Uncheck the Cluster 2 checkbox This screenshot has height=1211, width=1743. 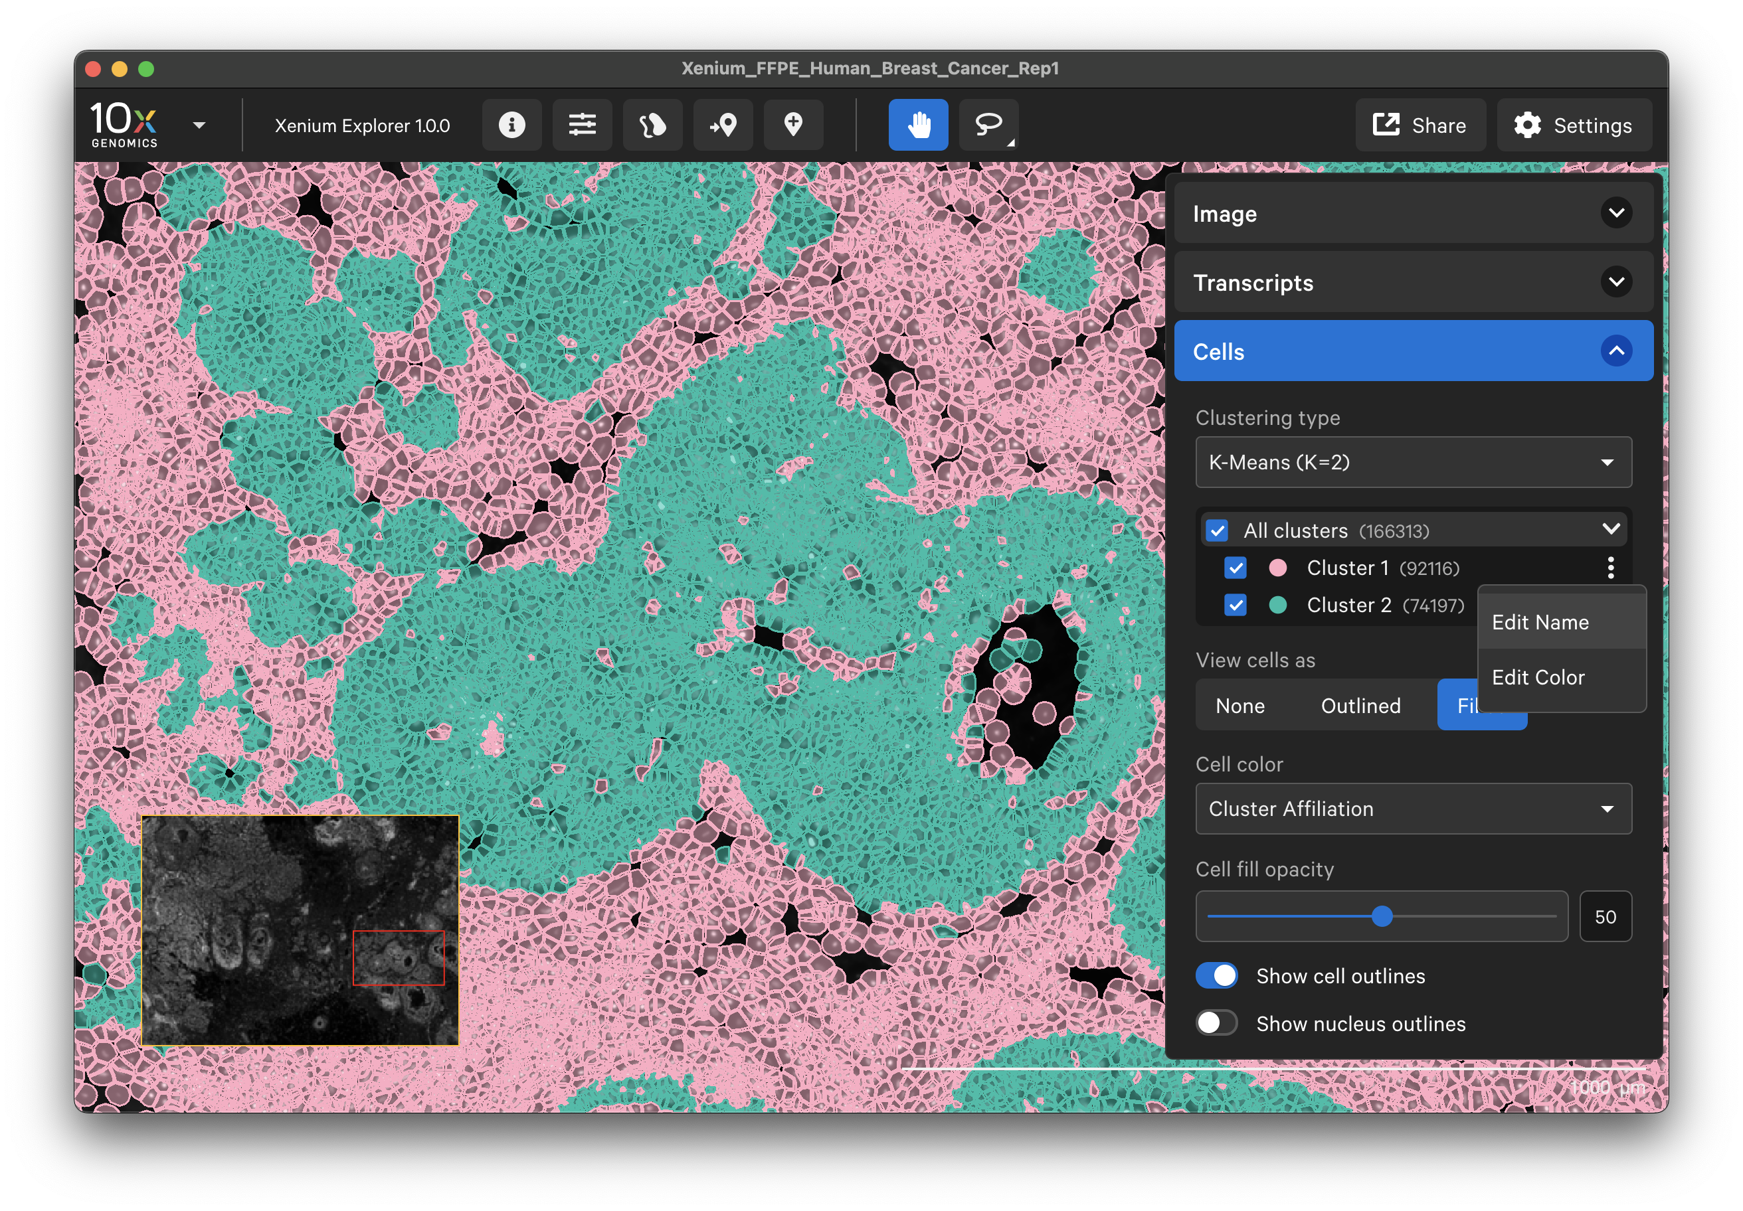[x=1235, y=605]
